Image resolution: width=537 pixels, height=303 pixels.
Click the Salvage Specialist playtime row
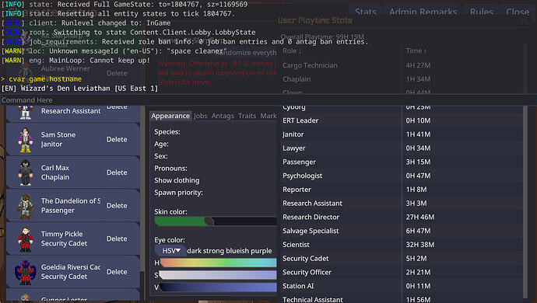pyautogui.click(x=402, y=231)
